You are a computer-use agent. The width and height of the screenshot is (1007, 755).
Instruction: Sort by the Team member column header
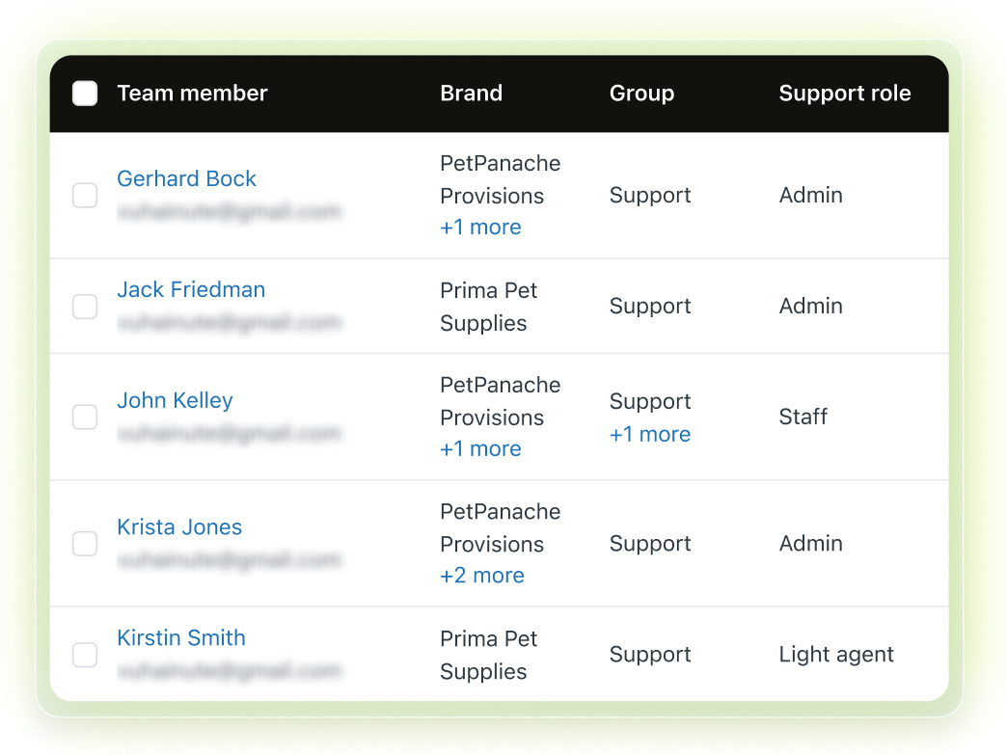(192, 94)
